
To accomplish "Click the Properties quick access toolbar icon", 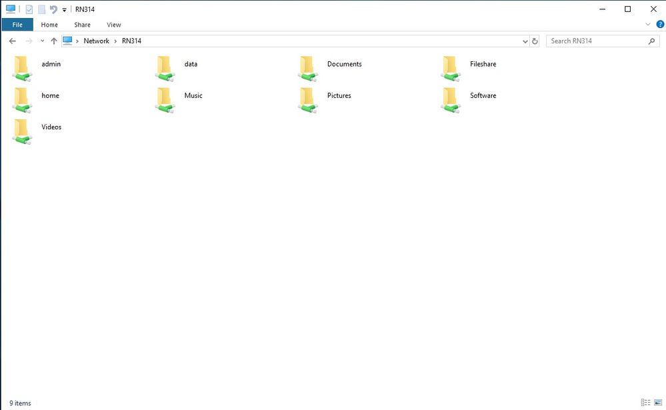I will click(x=29, y=9).
